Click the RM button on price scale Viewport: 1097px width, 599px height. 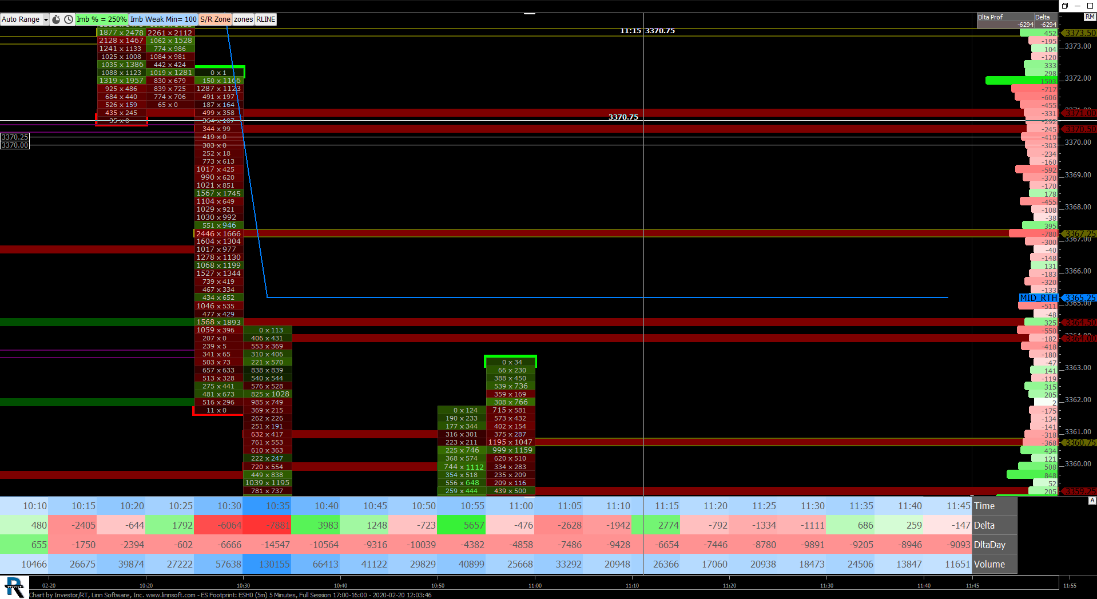coord(1089,17)
